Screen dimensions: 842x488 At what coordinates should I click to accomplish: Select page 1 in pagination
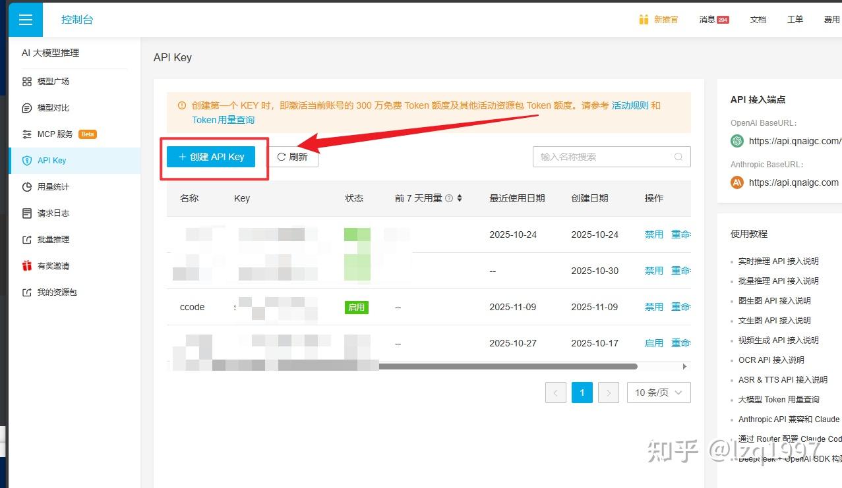[582, 393]
